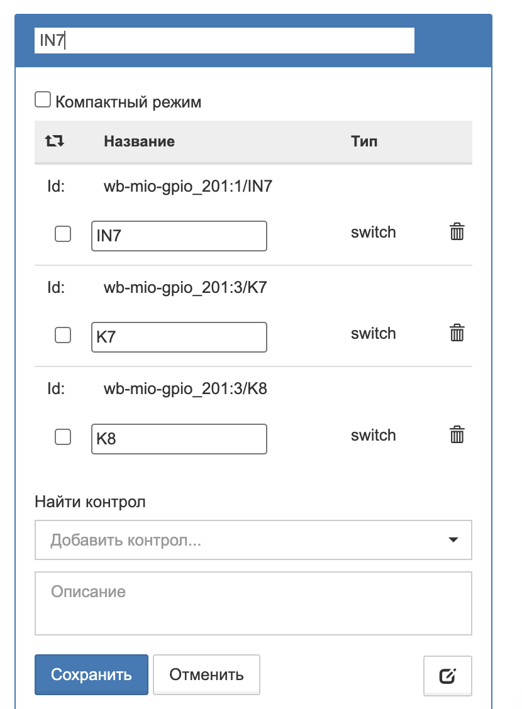
Task: Click the Название column header
Action: pyautogui.click(x=139, y=141)
